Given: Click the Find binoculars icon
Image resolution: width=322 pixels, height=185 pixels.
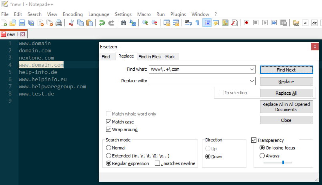Looking at the screenshot, I should [x=123, y=23].
